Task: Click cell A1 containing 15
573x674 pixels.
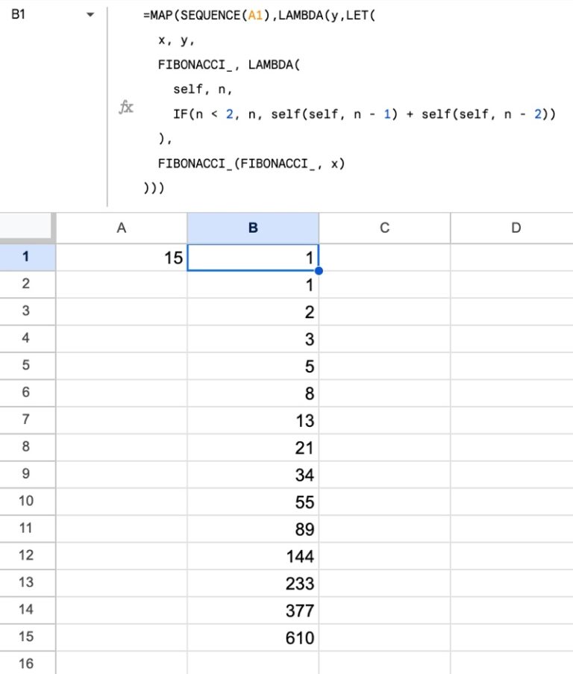Action: (121, 258)
